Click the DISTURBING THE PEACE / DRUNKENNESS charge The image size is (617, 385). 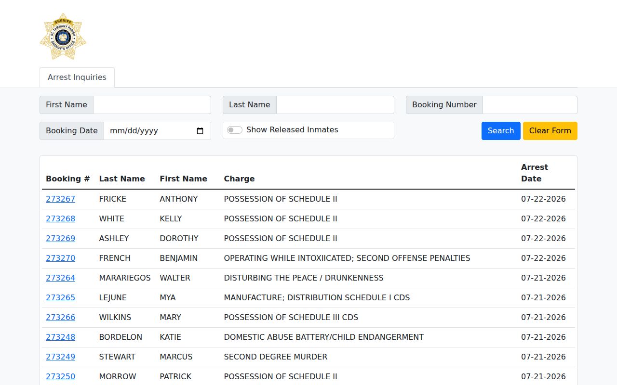tap(304, 278)
